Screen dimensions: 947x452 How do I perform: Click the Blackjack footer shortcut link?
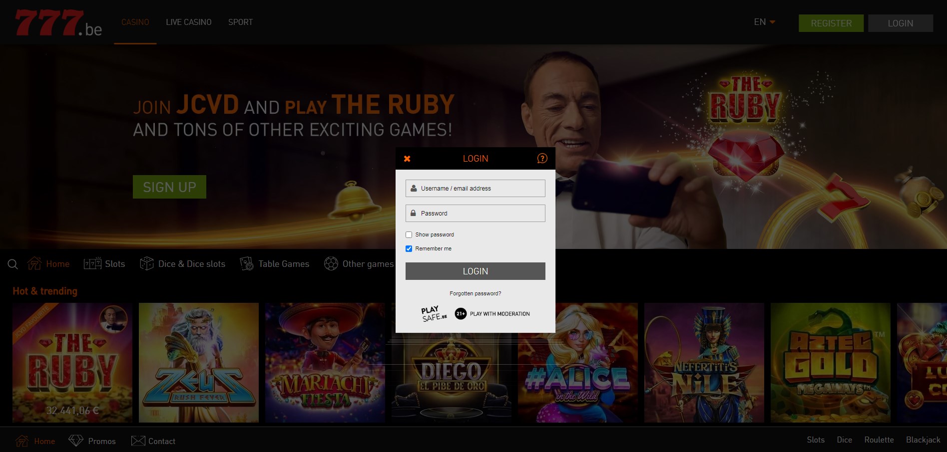923,440
